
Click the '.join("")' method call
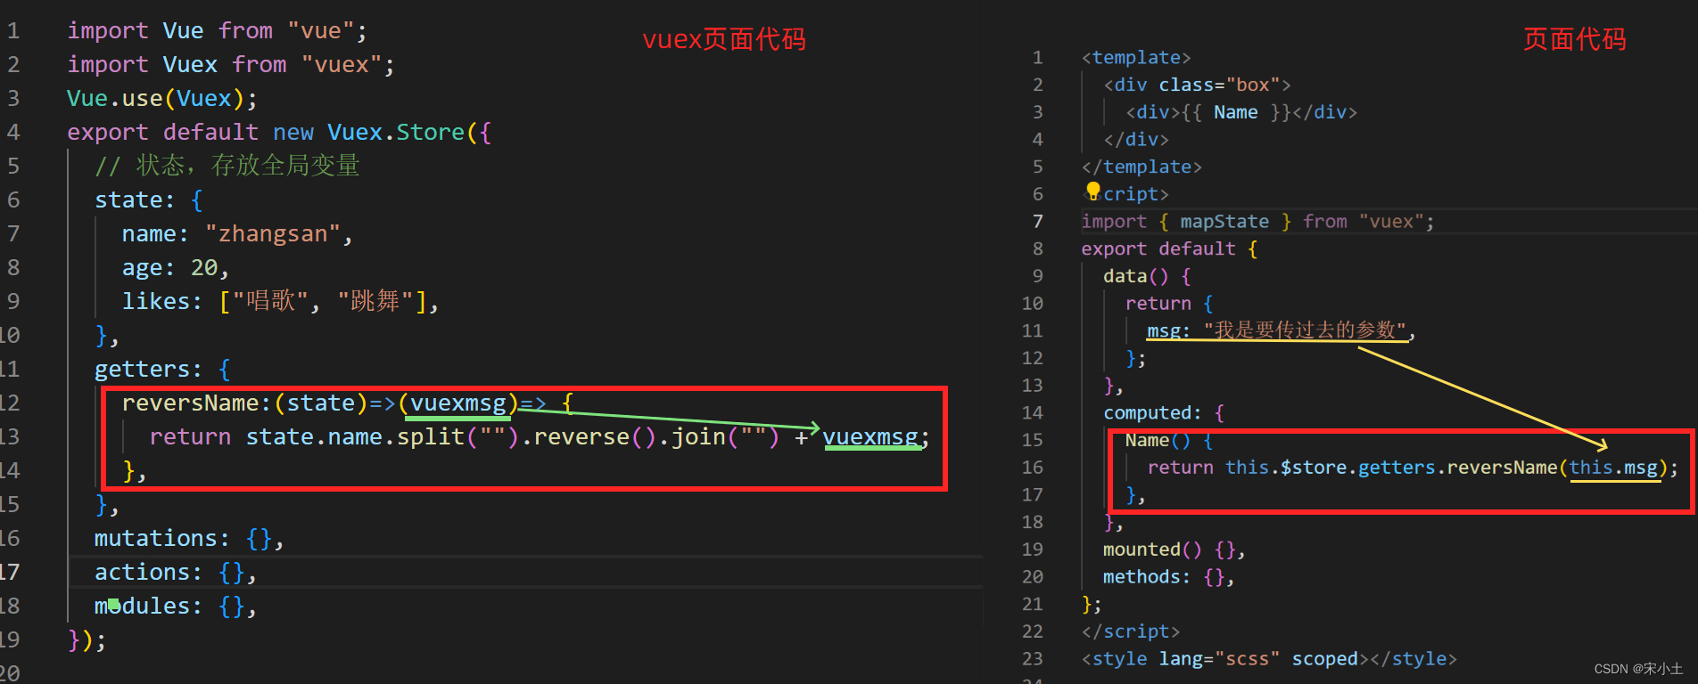[x=719, y=437]
